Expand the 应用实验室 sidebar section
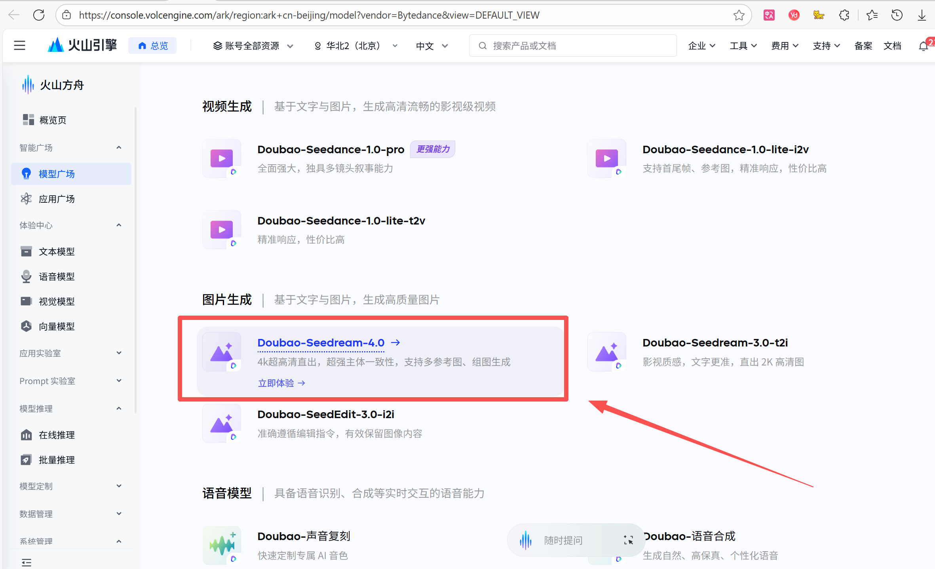This screenshot has height=569, width=935. point(119,353)
